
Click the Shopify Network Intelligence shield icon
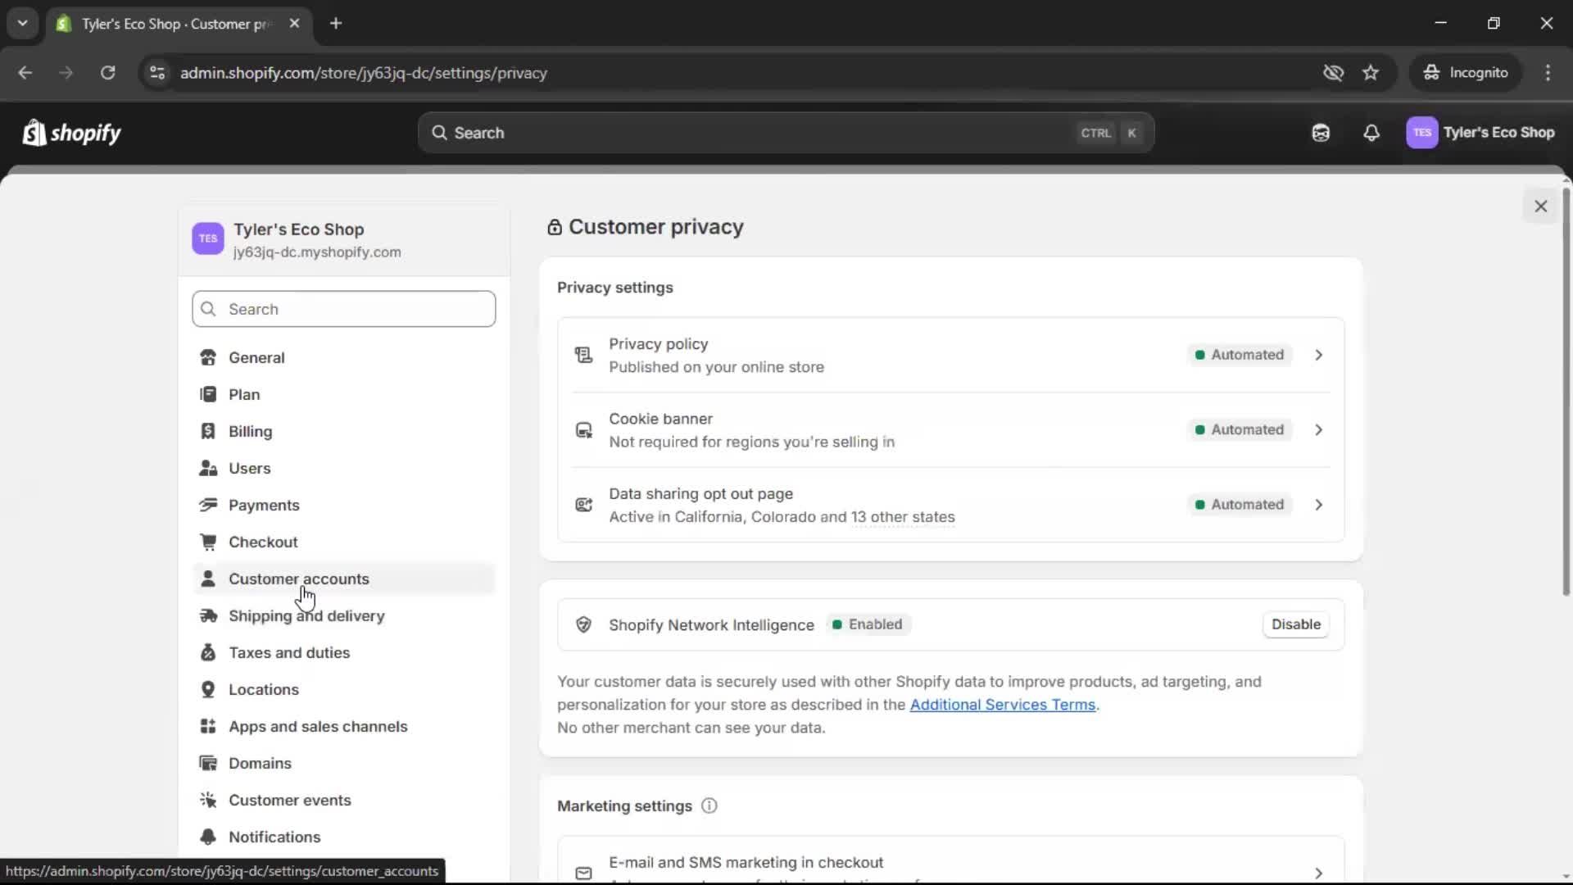tap(583, 624)
